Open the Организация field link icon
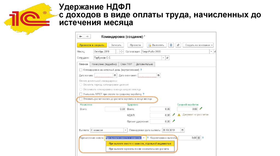The width and height of the screenshot is (280, 156). coord(215,52)
